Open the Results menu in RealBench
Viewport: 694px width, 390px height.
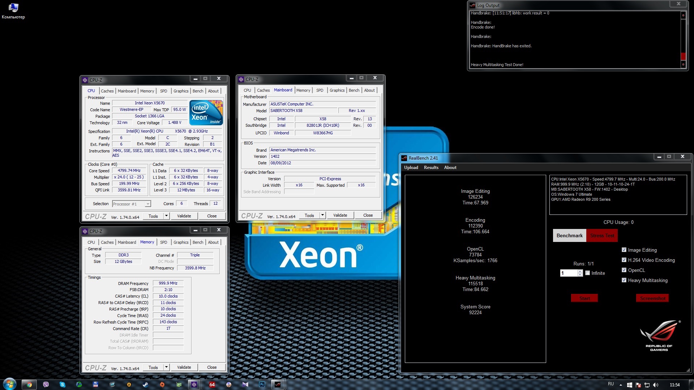tap(431, 168)
